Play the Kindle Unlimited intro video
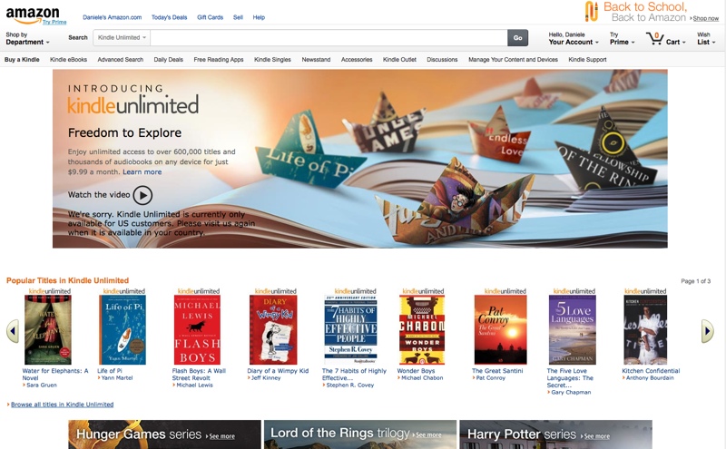Screen dimensions: 726x449 pyautogui.click(x=142, y=195)
